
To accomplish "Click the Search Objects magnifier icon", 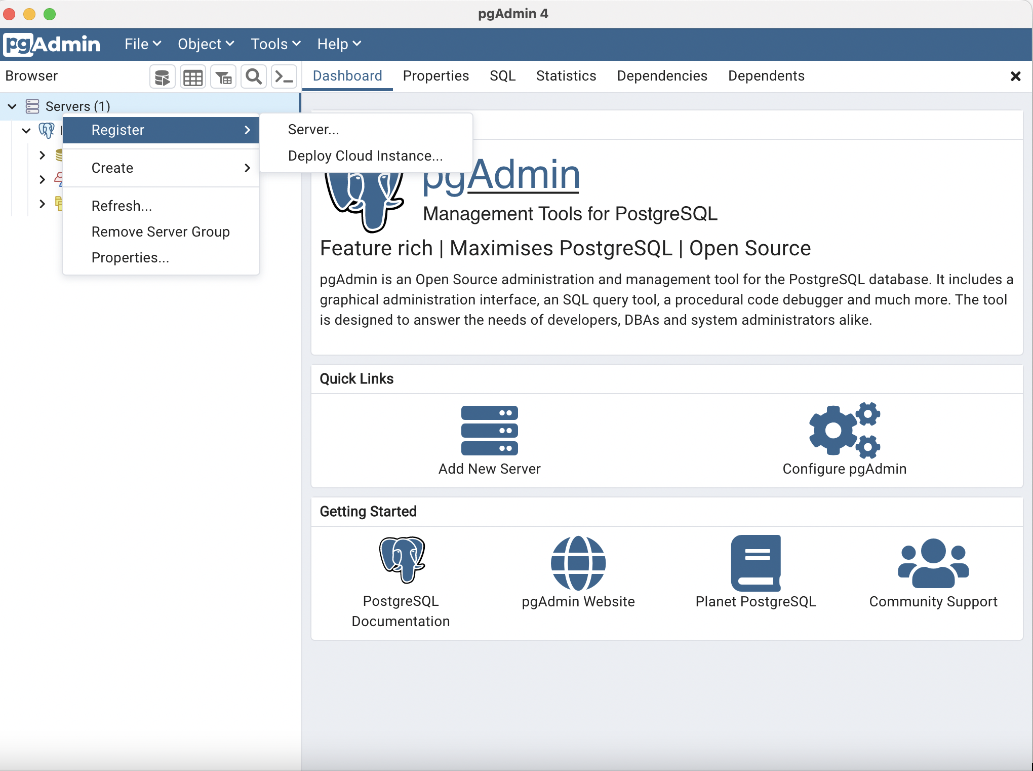I will 254,77.
